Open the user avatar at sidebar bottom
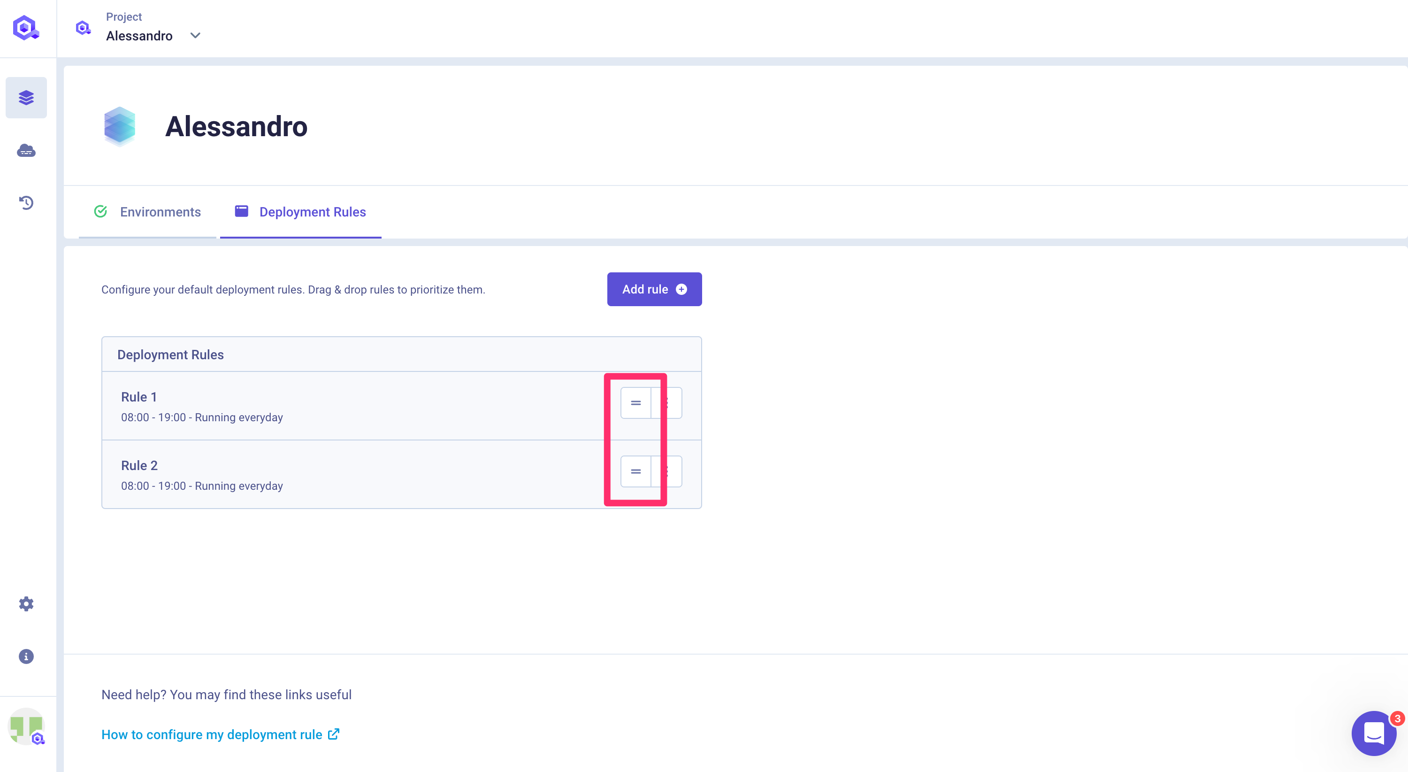Image resolution: width=1408 pixels, height=772 pixels. pos(26,726)
